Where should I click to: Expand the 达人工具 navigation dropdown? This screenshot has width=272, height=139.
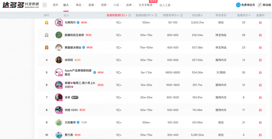(166, 5)
